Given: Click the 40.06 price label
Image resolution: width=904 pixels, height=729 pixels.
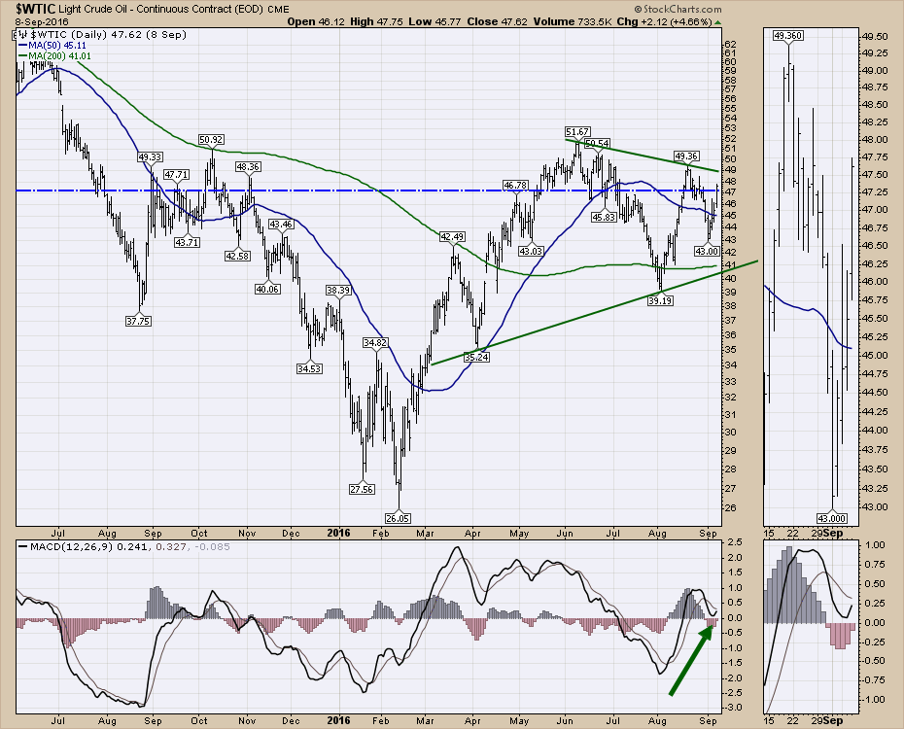Looking at the screenshot, I should coord(268,289).
